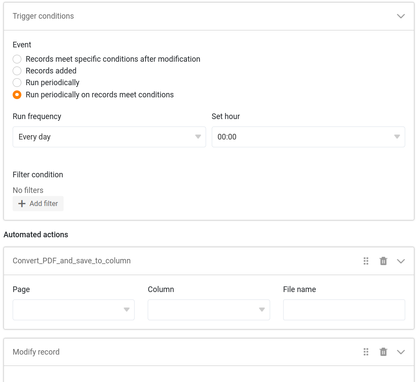Delete the Convert_PDF_and_save_to_column action
The width and height of the screenshot is (420, 382).
(x=383, y=261)
